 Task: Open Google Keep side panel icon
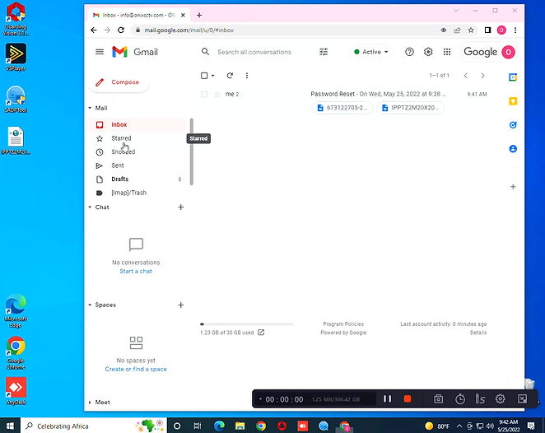pos(513,101)
